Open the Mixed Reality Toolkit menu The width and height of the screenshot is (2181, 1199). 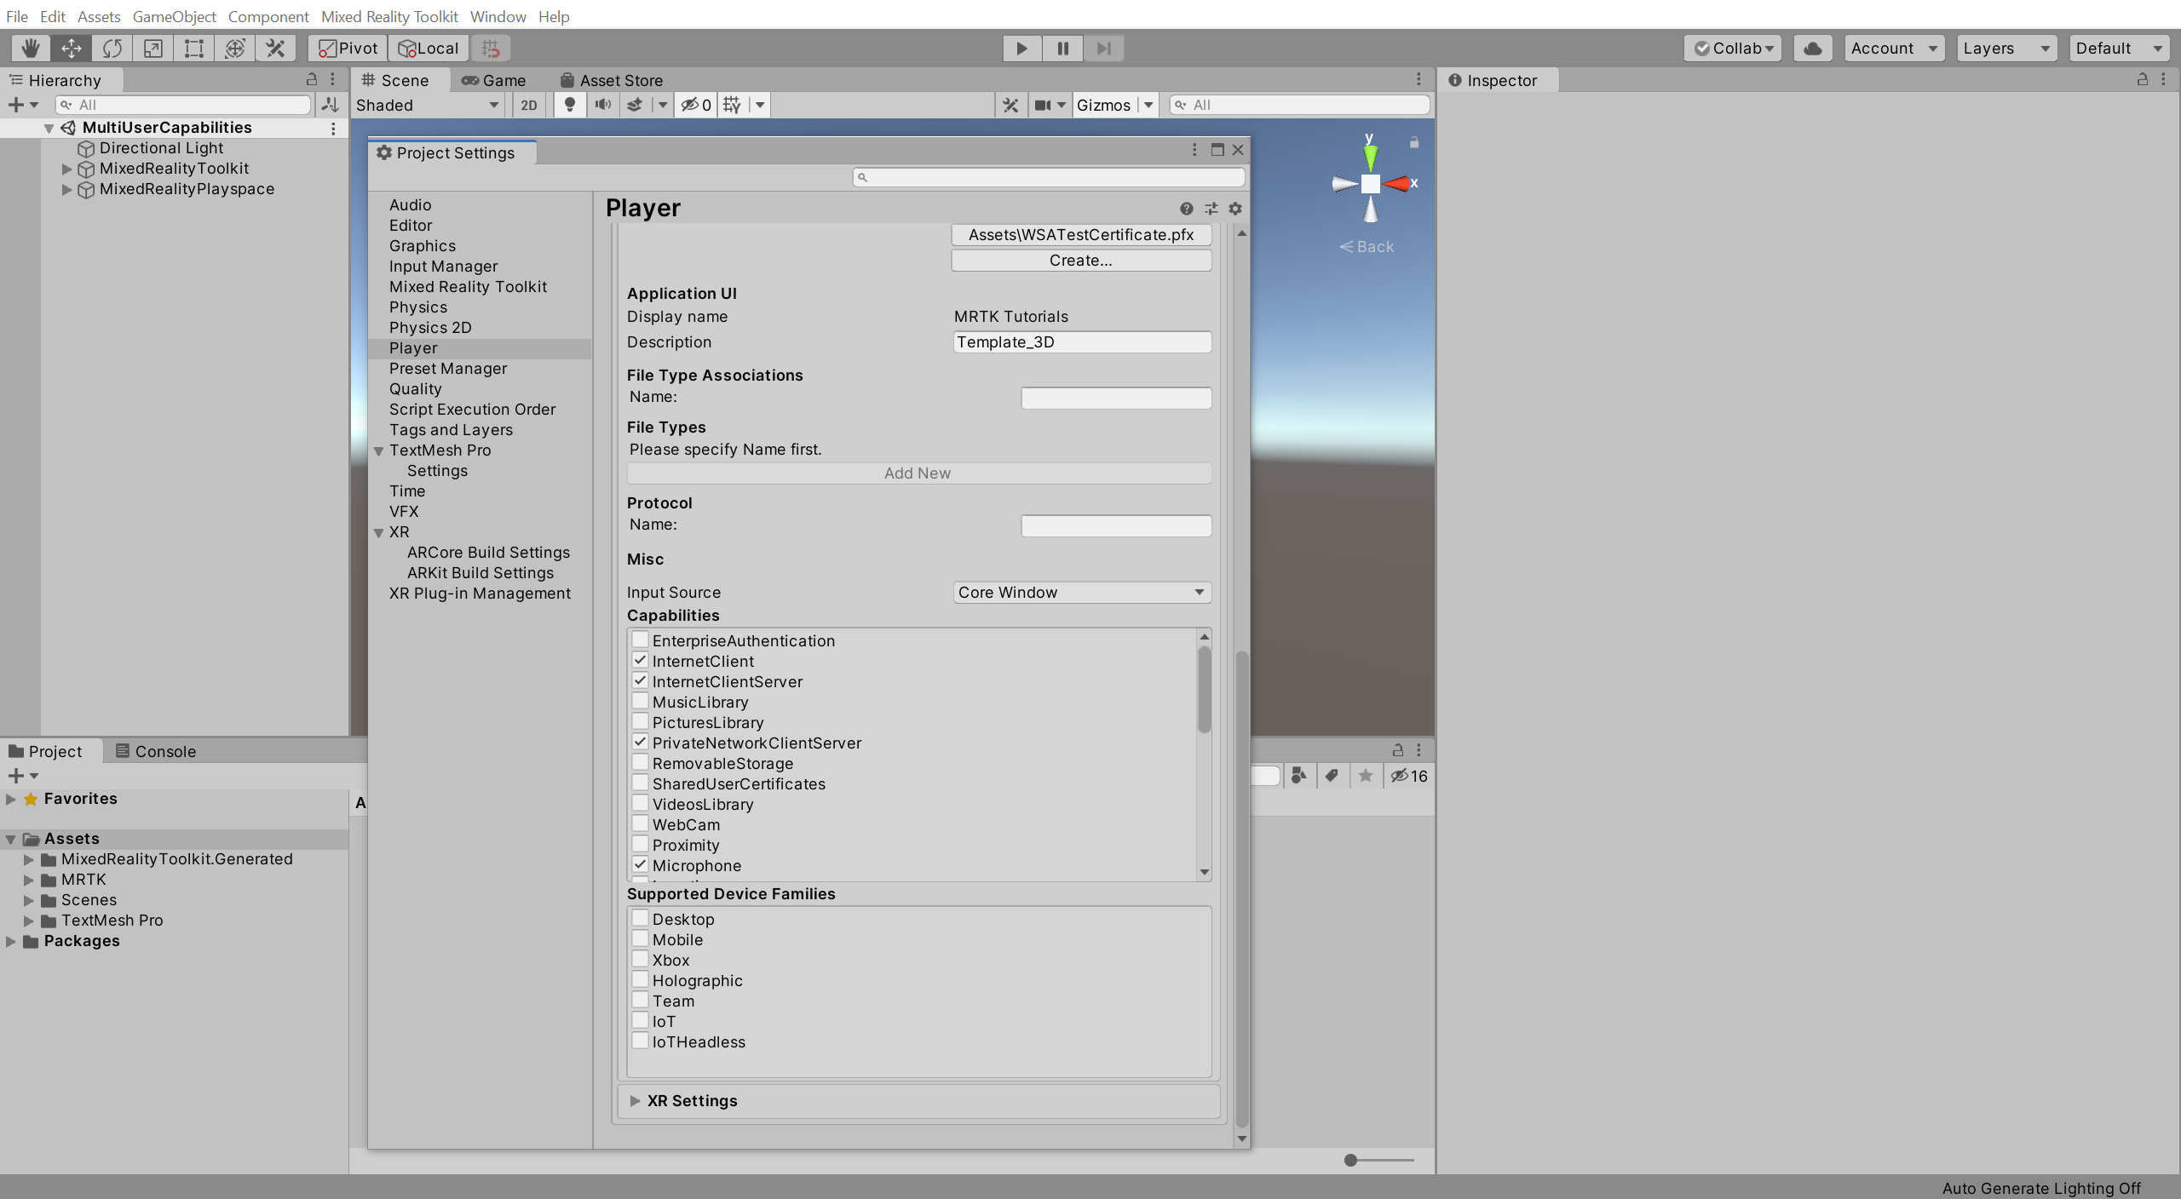click(x=389, y=16)
